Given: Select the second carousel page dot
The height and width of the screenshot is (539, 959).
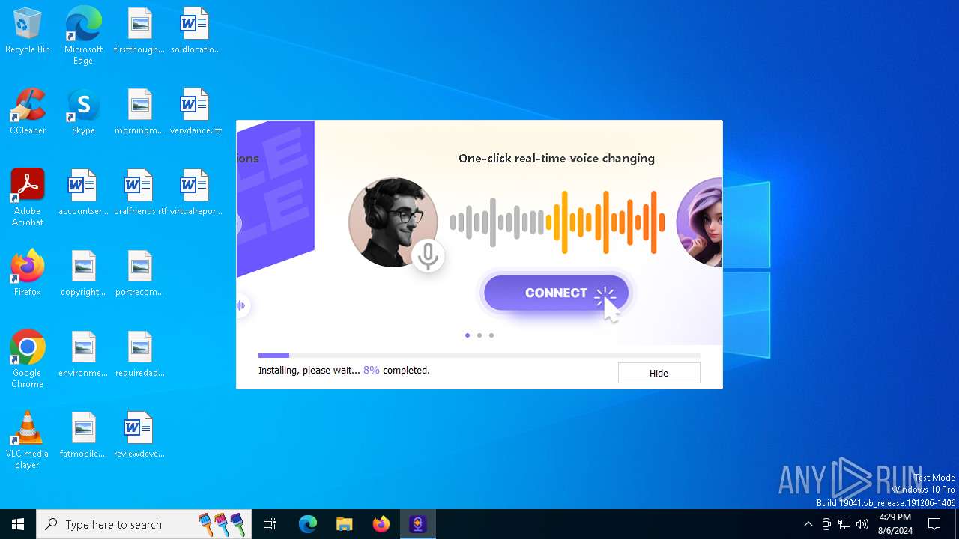Looking at the screenshot, I should pyautogui.click(x=479, y=335).
